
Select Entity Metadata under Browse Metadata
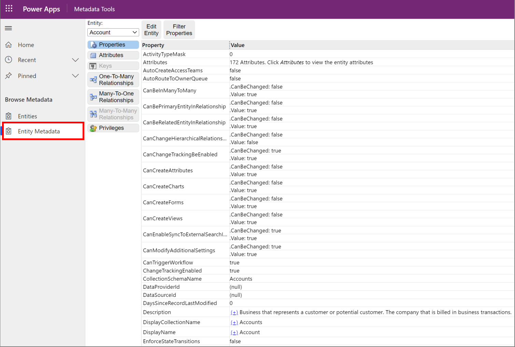tap(39, 131)
